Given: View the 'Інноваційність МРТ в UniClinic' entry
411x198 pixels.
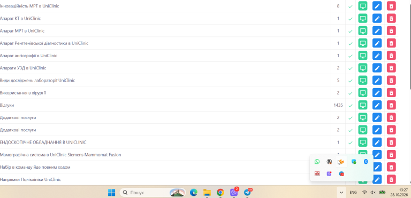Looking at the screenshot, I should 363,6.
